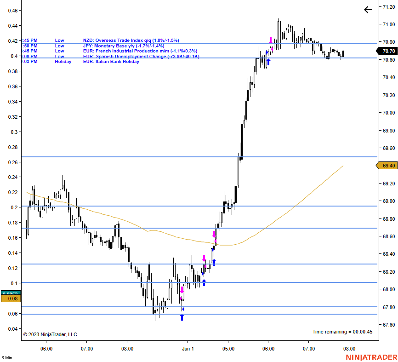Click the back arrow icon at top right
398x362 pixels.
(x=368, y=10)
